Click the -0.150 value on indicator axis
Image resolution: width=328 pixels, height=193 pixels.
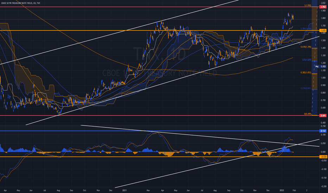[x=323, y=178]
